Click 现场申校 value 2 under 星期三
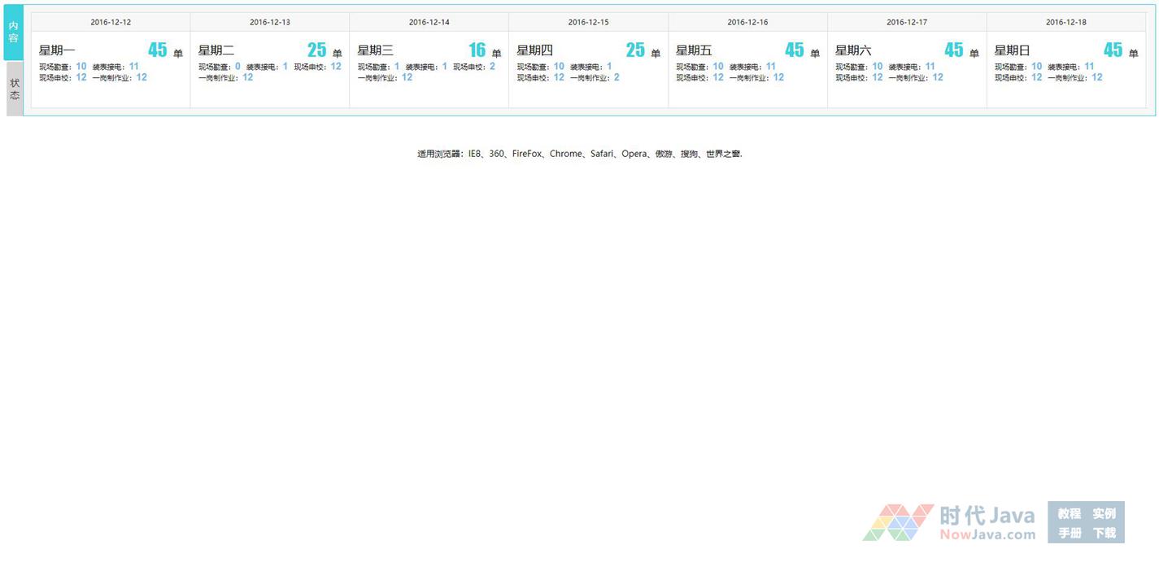Screen dimensions: 1159x584 click(x=492, y=67)
